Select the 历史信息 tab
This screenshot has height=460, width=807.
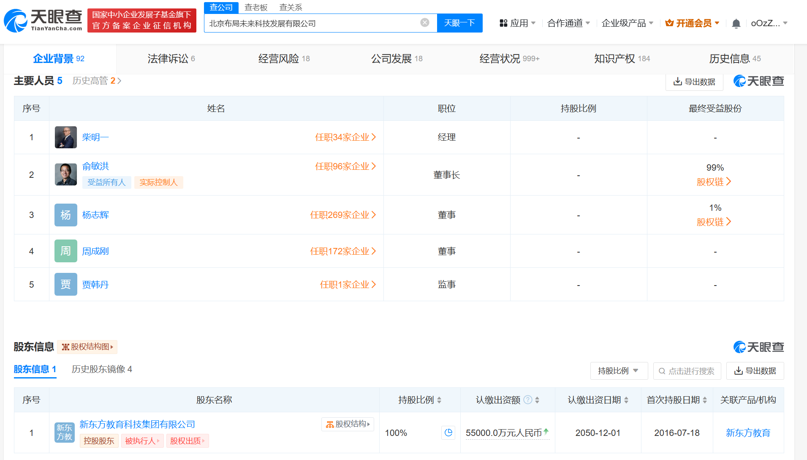(x=735, y=59)
